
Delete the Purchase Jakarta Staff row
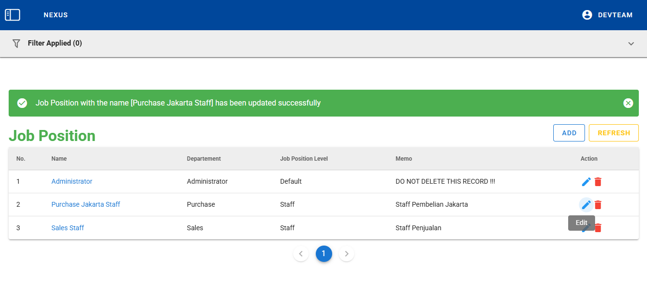pyautogui.click(x=598, y=205)
